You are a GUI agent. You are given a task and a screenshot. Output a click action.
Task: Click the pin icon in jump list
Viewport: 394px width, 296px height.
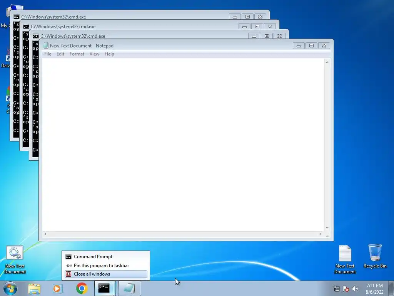(x=68, y=266)
